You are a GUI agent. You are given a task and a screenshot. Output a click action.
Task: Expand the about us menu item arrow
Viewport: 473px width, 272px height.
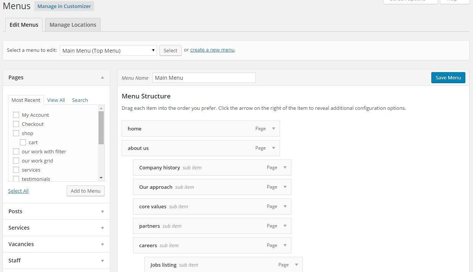coord(273,148)
